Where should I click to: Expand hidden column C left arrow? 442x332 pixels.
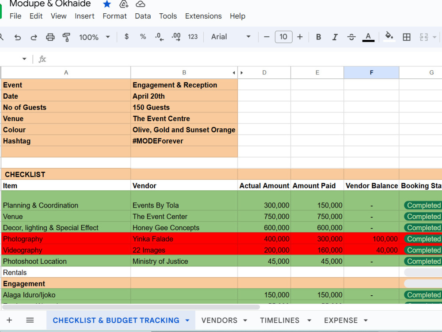tap(234, 73)
